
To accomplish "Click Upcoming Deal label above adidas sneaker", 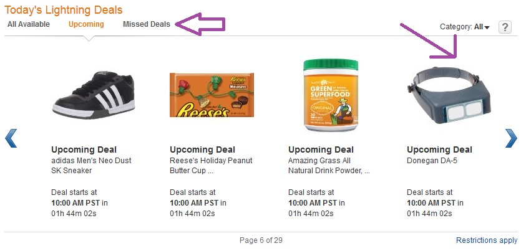I will click(84, 149).
